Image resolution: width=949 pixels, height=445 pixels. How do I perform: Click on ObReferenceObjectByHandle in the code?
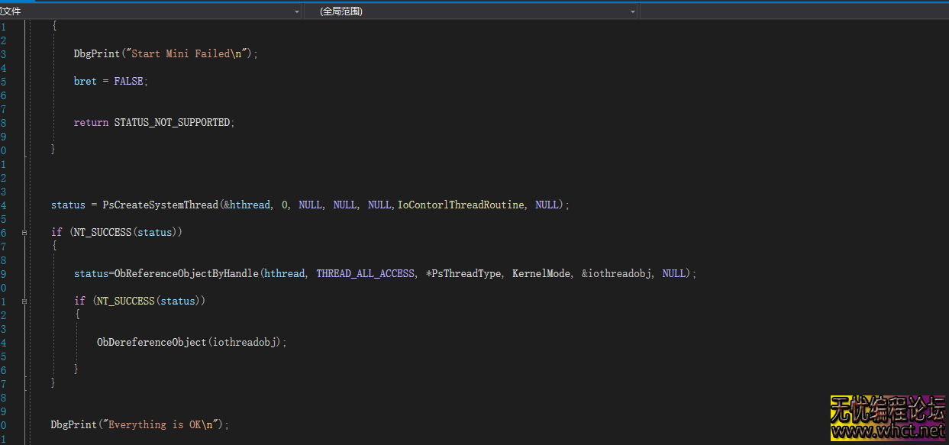point(188,273)
